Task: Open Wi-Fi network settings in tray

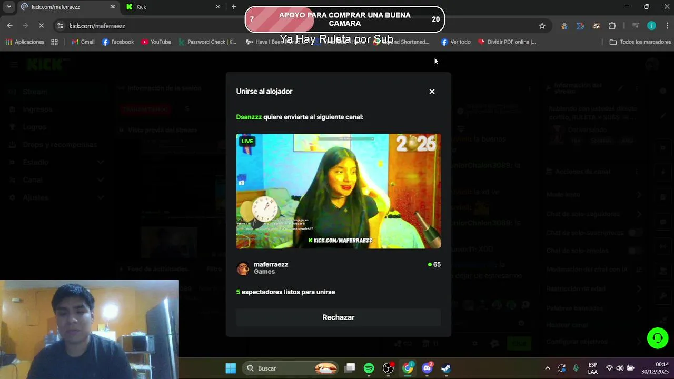Action: tap(609, 368)
